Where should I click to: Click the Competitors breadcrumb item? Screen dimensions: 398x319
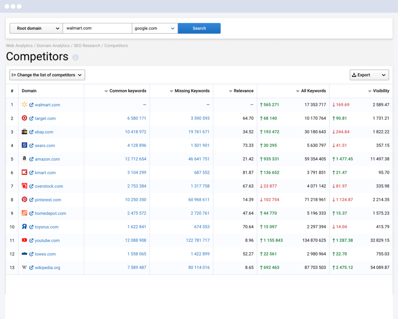tap(116, 46)
